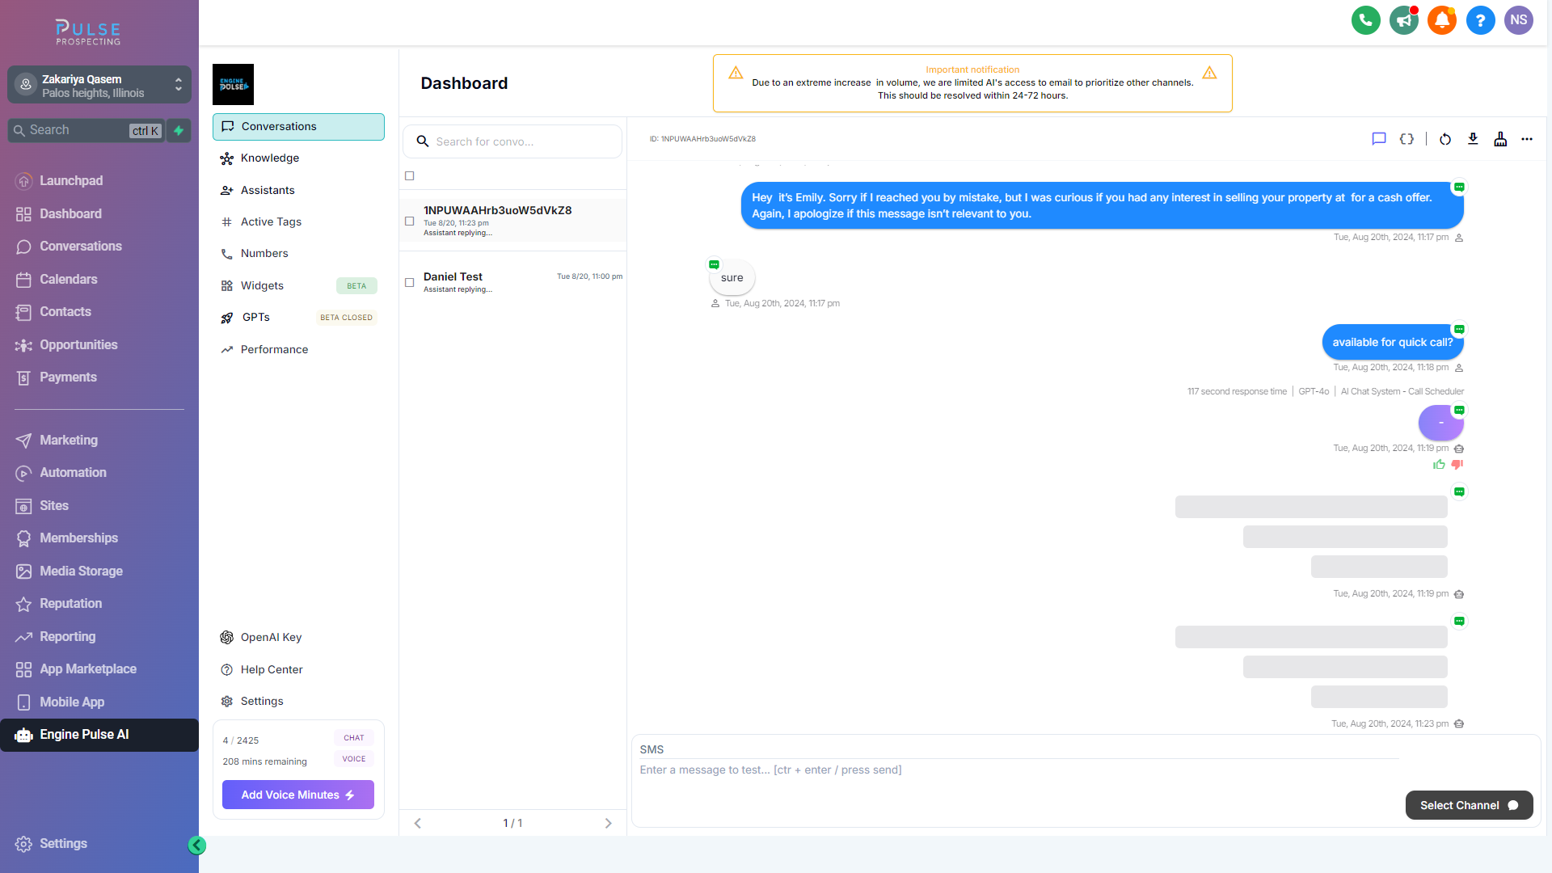Select all conversations with the top checkbox

pyautogui.click(x=410, y=175)
